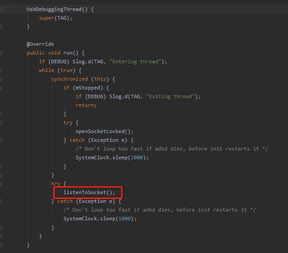The image size is (288, 253).
Task: Click the @Override annotation
Action: (x=40, y=44)
